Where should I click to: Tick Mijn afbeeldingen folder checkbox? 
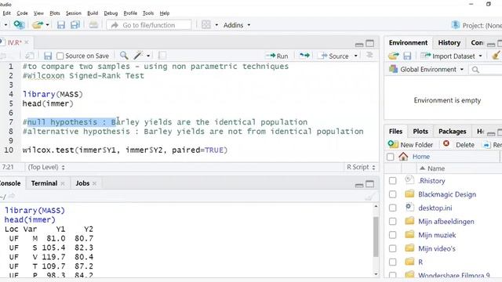point(392,221)
